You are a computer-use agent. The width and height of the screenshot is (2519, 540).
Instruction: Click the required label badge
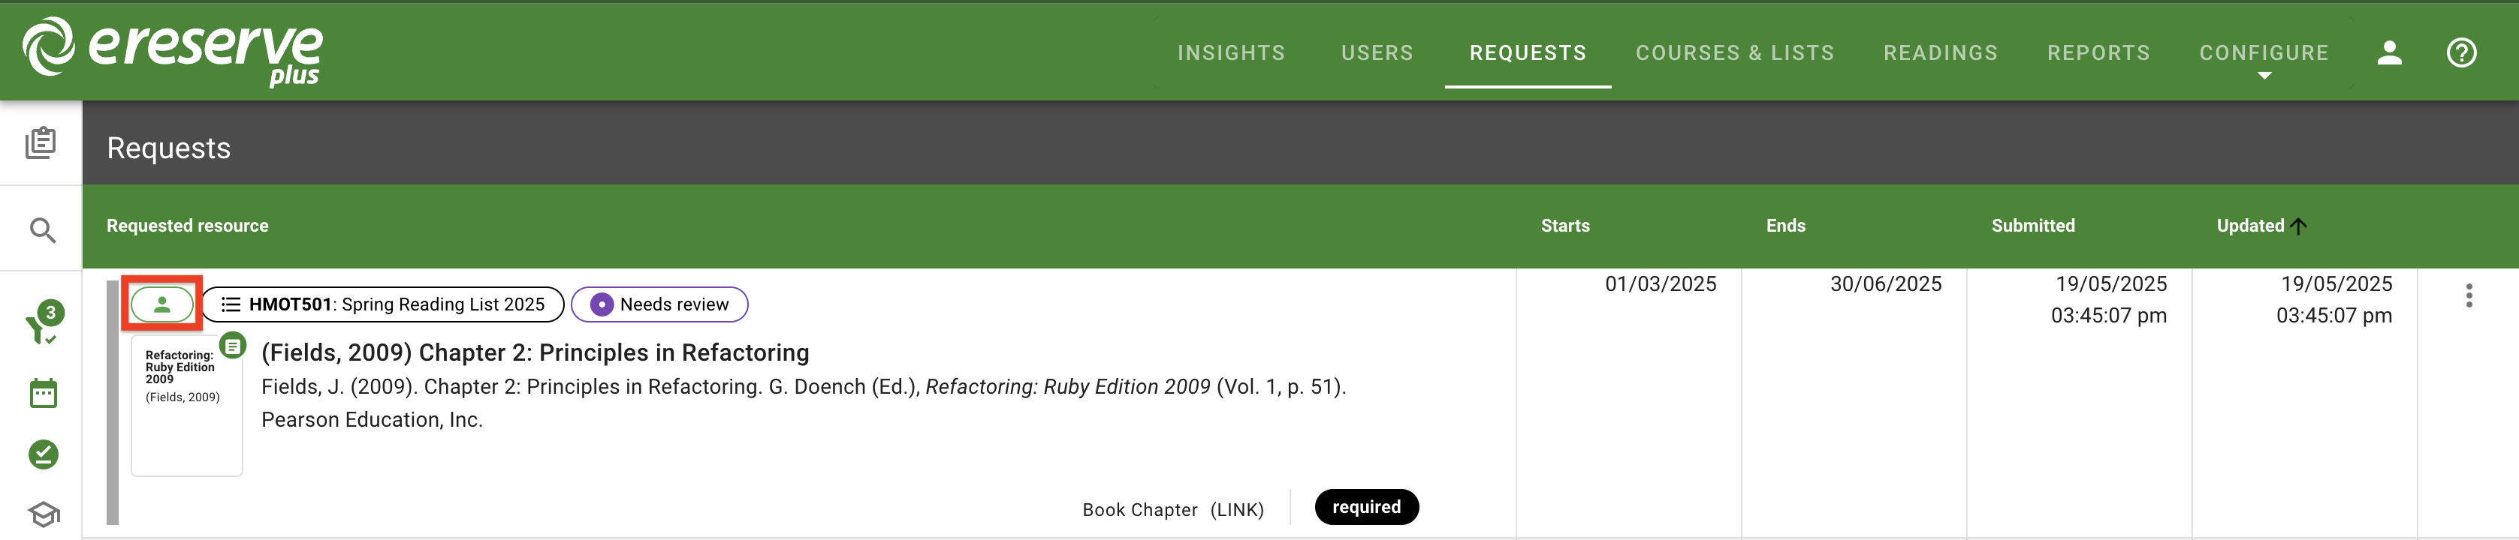tap(1366, 507)
